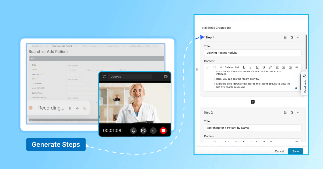Click Step 2 title Searching for a Patient

(252, 128)
